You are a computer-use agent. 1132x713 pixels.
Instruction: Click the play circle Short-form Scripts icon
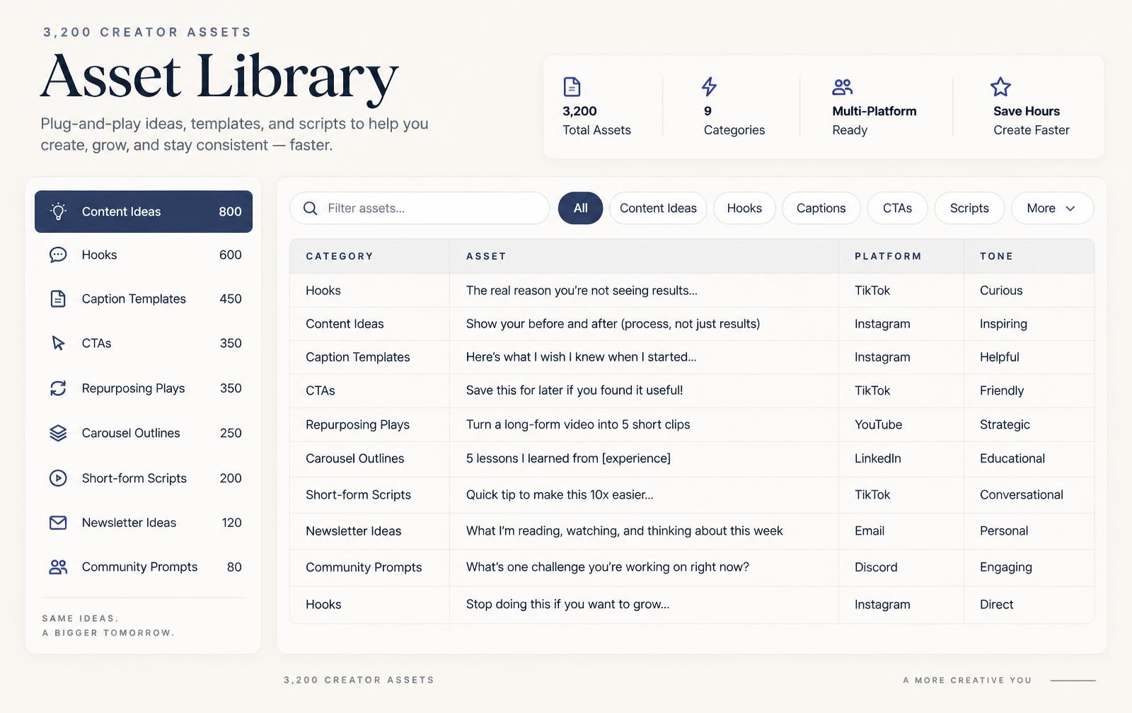click(58, 478)
